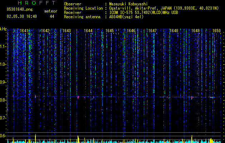Click the A504HB(yagi 4el) antenna text
Viewport: 225px width, 143px height.
[126, 17]
